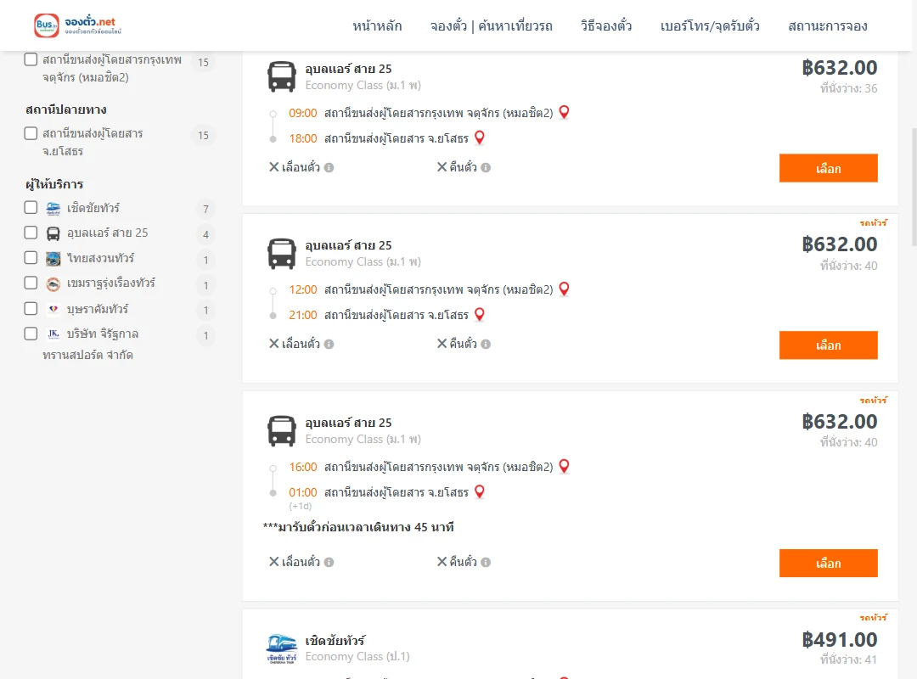Filter by อุบลแอร์ สาย 25 checkbox
Image resolution: width=917 pixels, height=679 pixels.
click(x=31, y=233)
